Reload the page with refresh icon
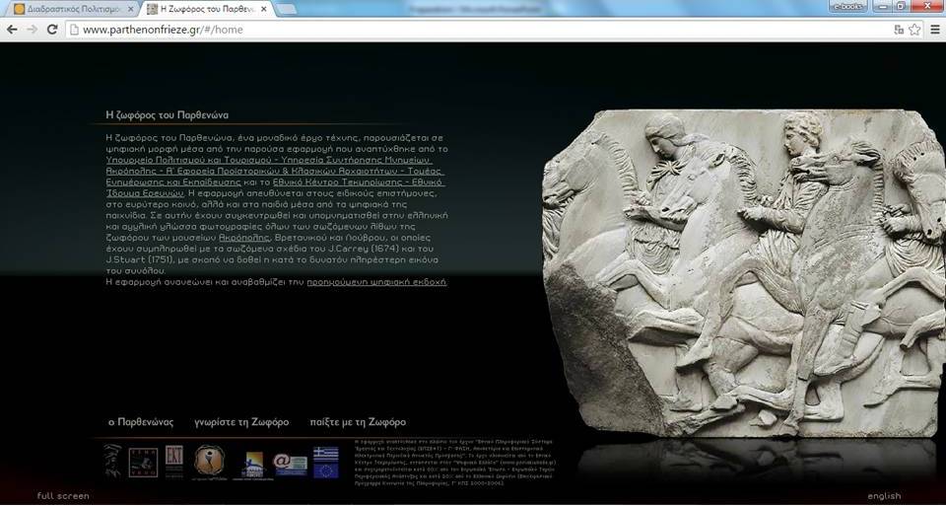The image size is (946, 507). [x=52, y=30]
